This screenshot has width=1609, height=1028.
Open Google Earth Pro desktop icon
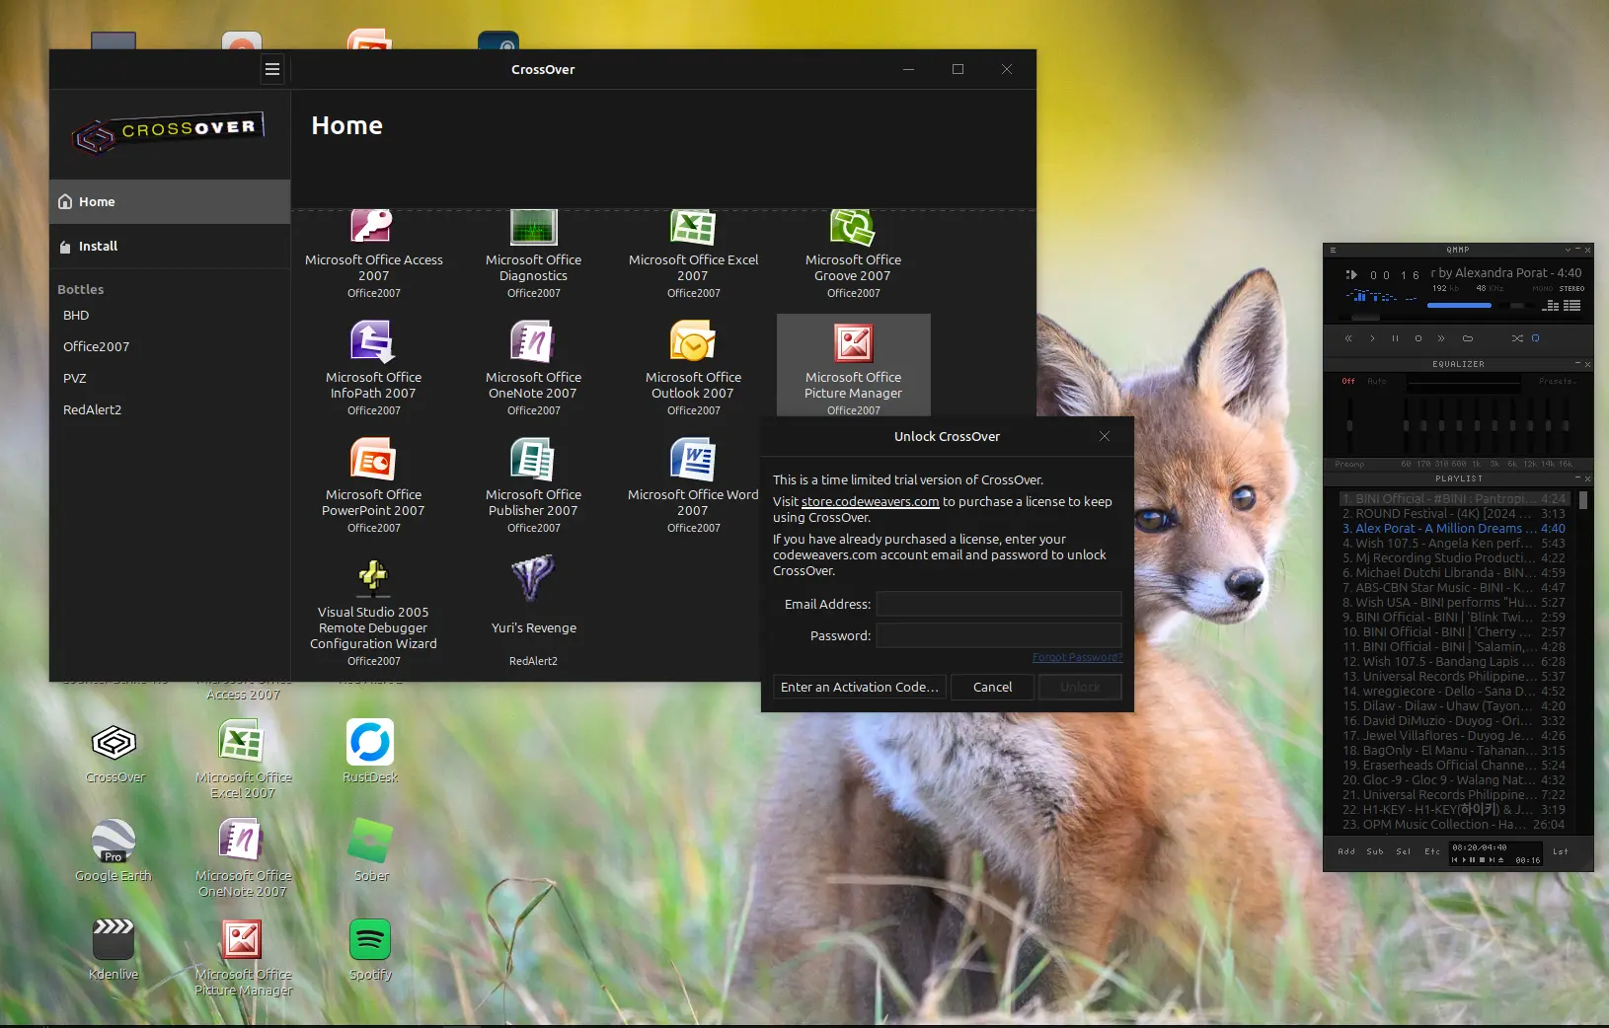114,850
